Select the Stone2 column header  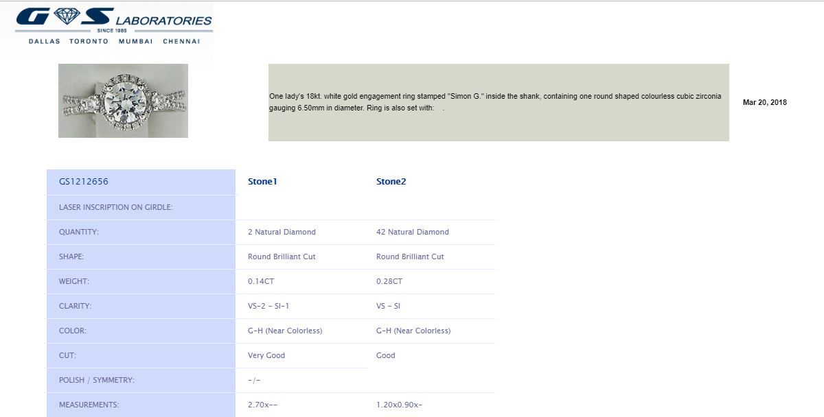(x=391, y=182)
